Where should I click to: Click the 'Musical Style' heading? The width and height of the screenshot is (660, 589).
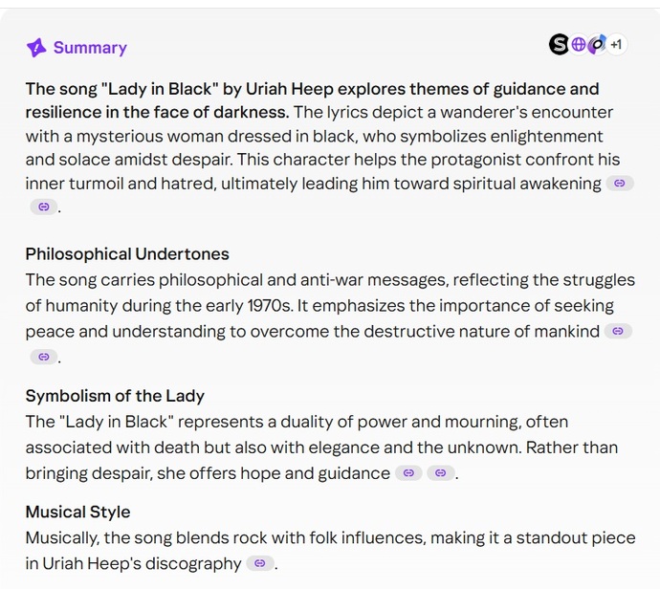pos(77,512)
